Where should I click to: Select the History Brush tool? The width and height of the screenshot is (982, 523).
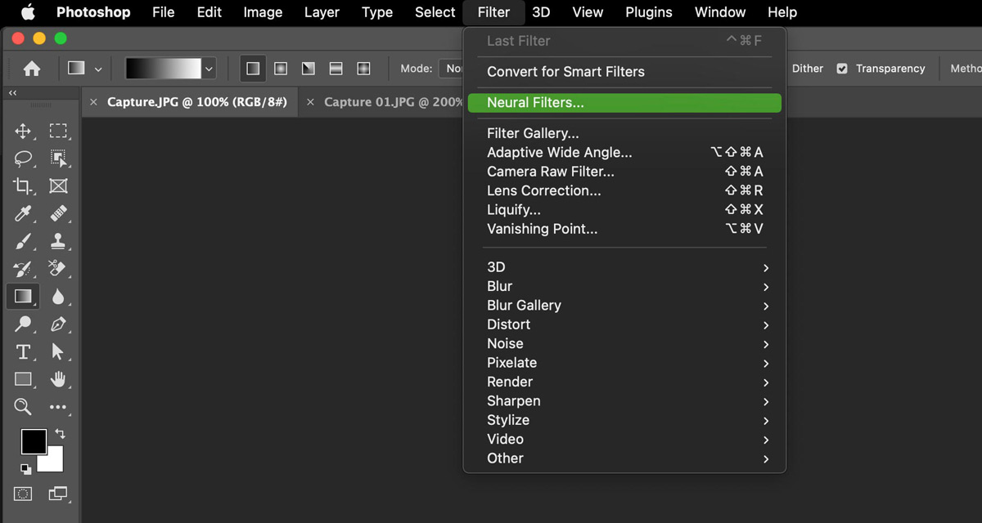(x=23, y=269)
